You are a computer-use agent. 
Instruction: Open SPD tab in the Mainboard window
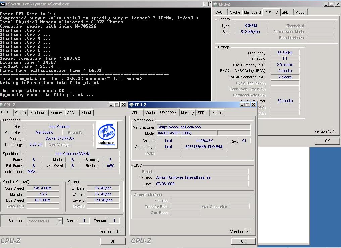click(x=201, y=113)
